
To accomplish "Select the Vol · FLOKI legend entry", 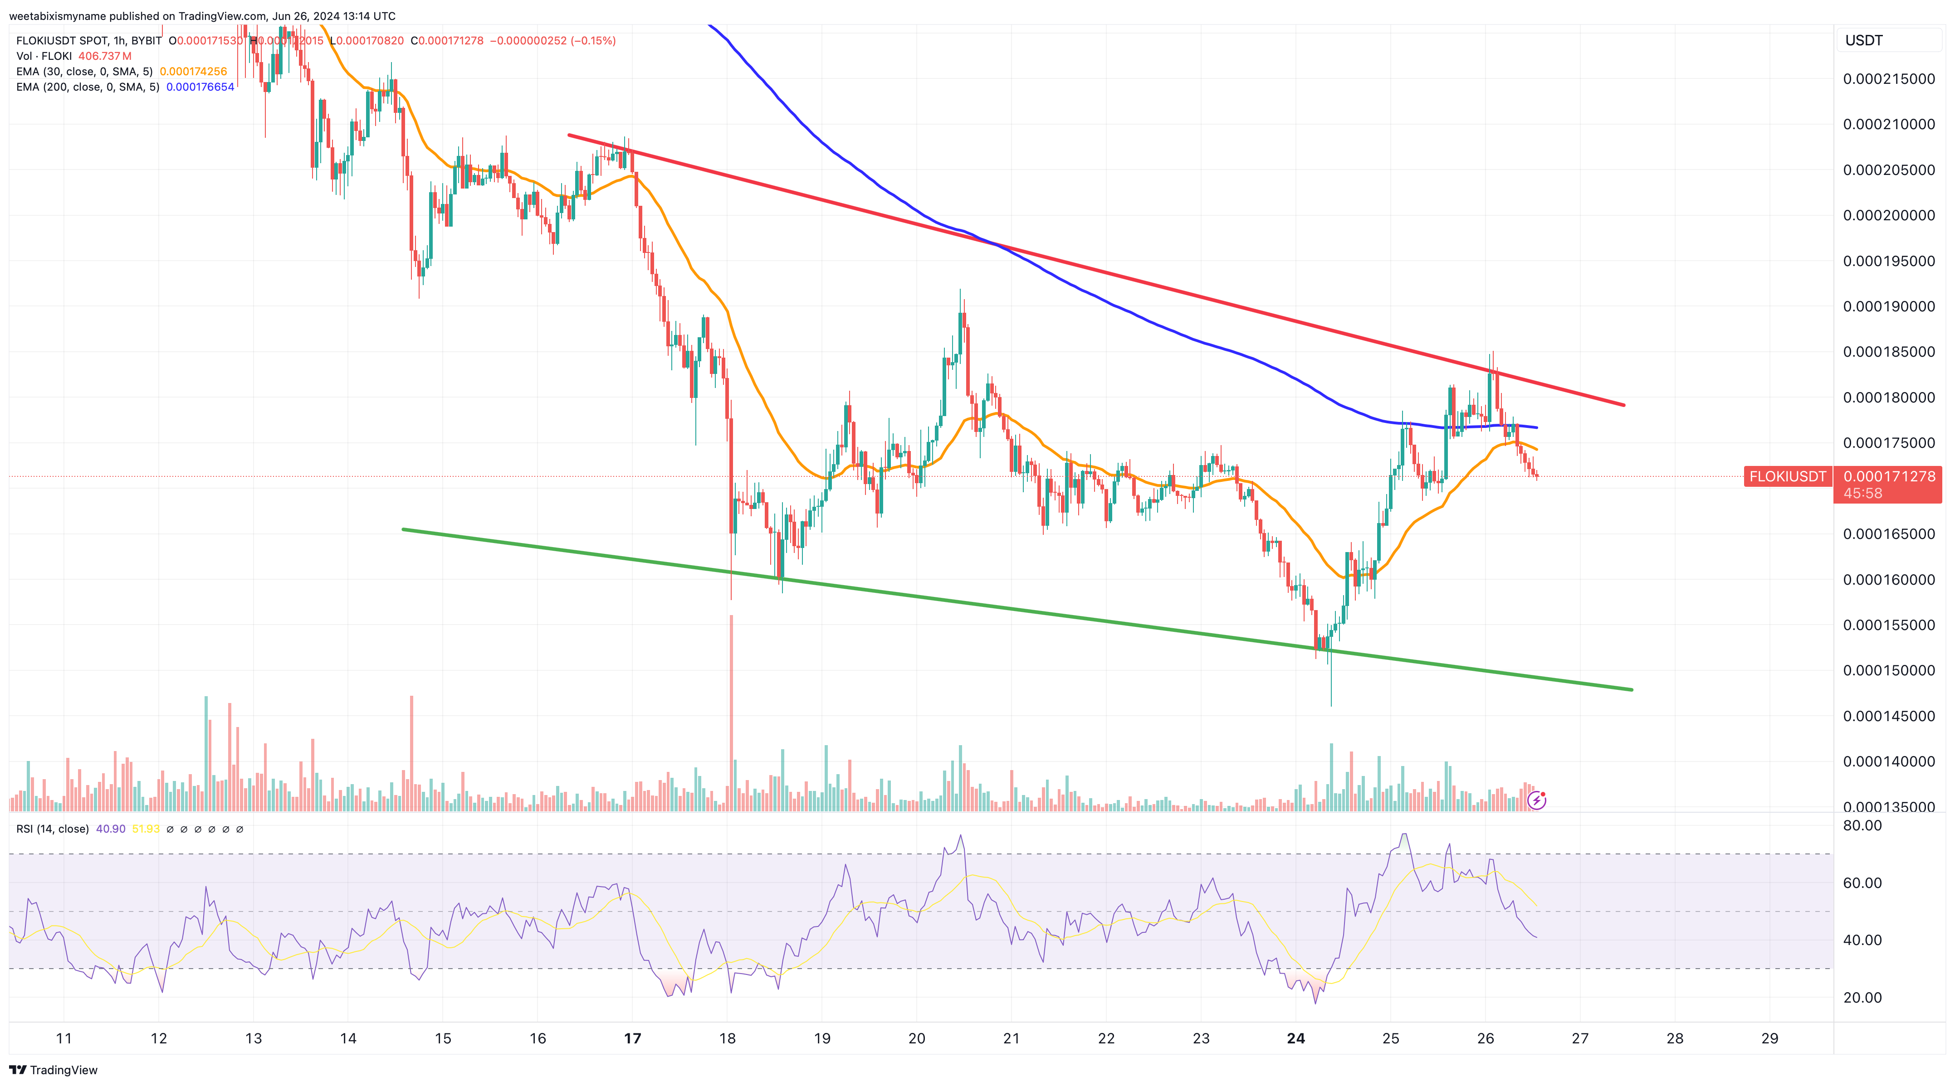I will click(x=44, y=56).
